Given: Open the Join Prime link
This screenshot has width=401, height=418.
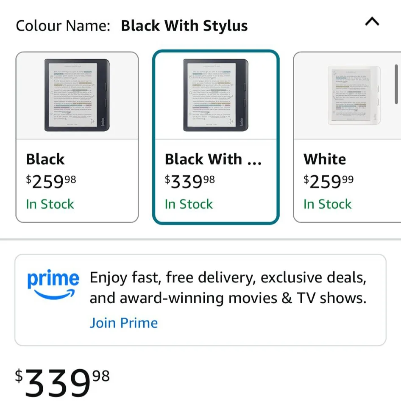Looking at the screenshot, I should (x=124, y=323).
